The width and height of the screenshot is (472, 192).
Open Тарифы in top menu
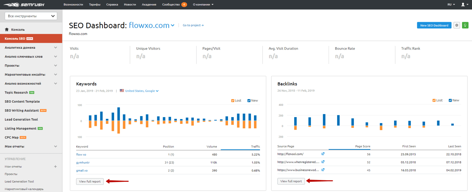pyautogui.click(x=95, y=4)
